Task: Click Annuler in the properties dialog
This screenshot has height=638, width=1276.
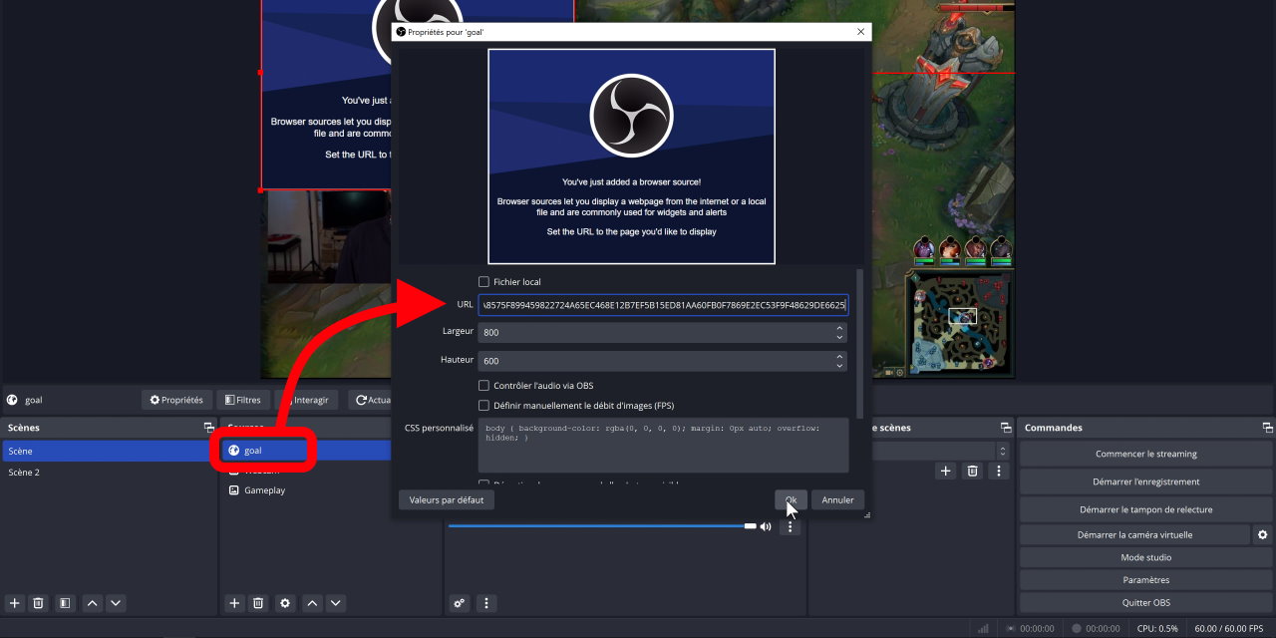Action: pyautogui.click(x=837, y=499)
